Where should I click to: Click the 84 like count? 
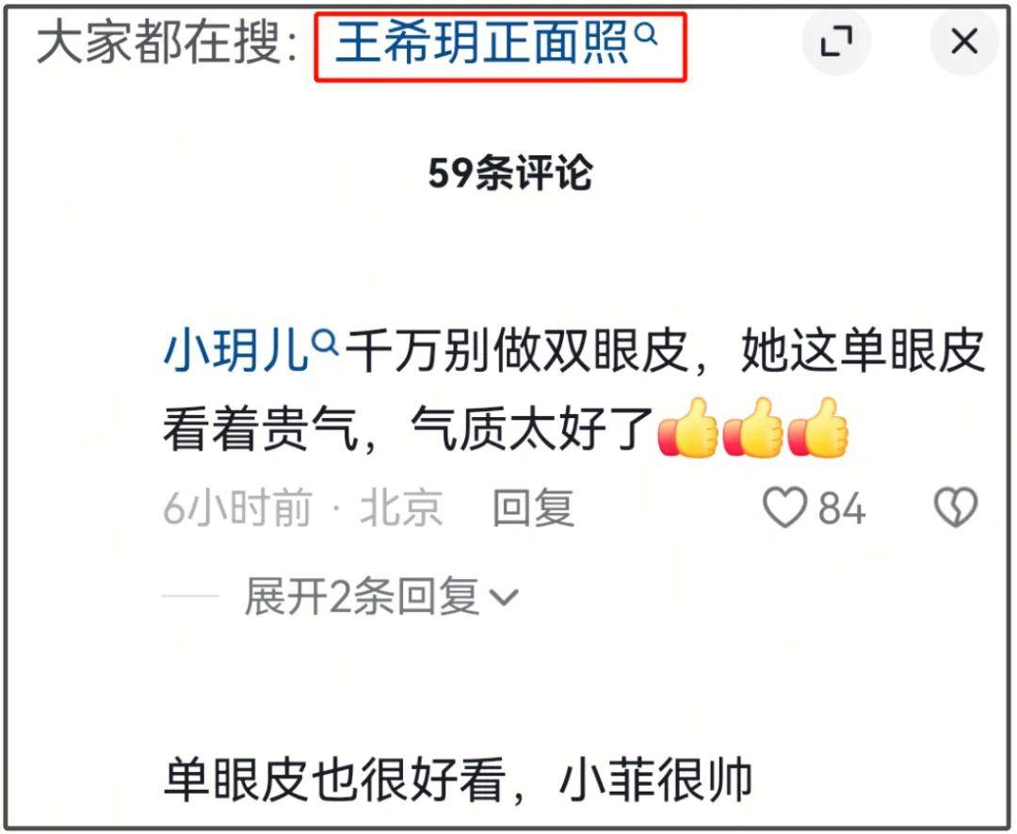pos(842,507)
